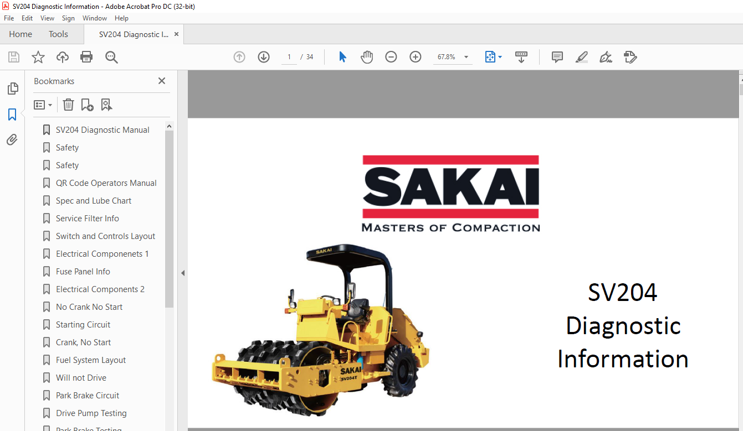This screenshot has height=431, width=743.
Task: Open the Window menu
Action: point(95,18)
